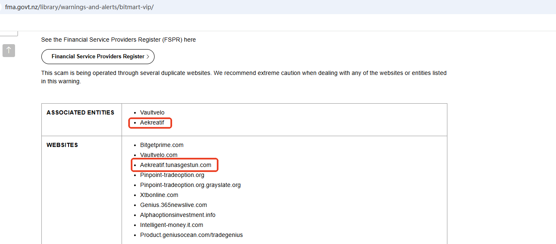
Task: Click Xtbonline.com in the list
Action: click(x=159, y=195)
